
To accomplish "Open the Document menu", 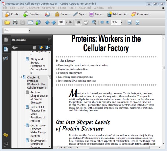I will click(x=33, y=8).
